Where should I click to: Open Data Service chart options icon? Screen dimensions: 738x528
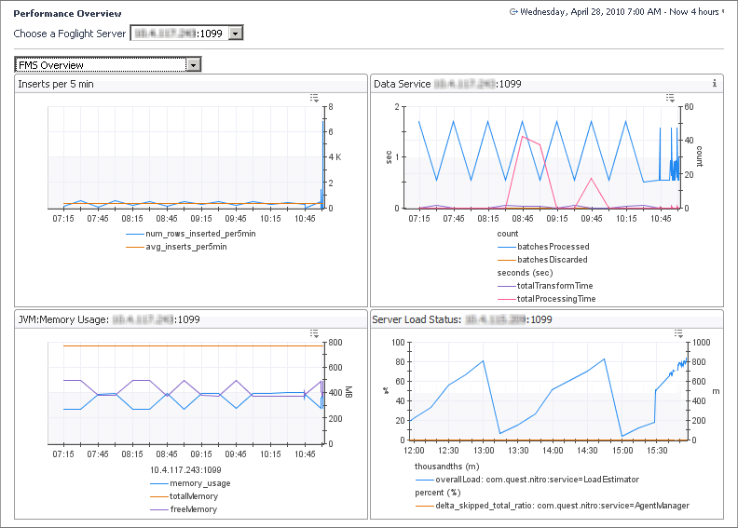670,98
